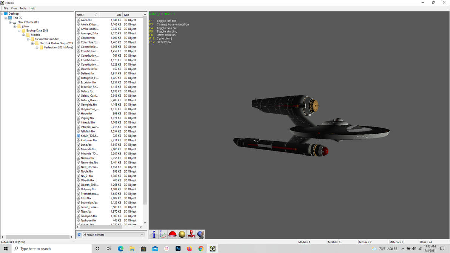Collapse the This PC tree node
Viewport: 450px width, 253px height.
click(6, 18)
